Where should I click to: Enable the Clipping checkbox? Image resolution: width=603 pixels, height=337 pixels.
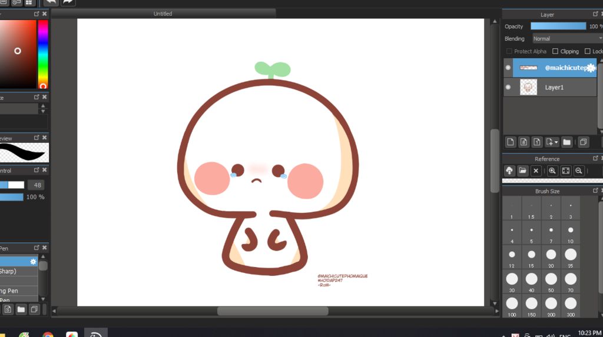pyautogui.click(x=555, y=51)
